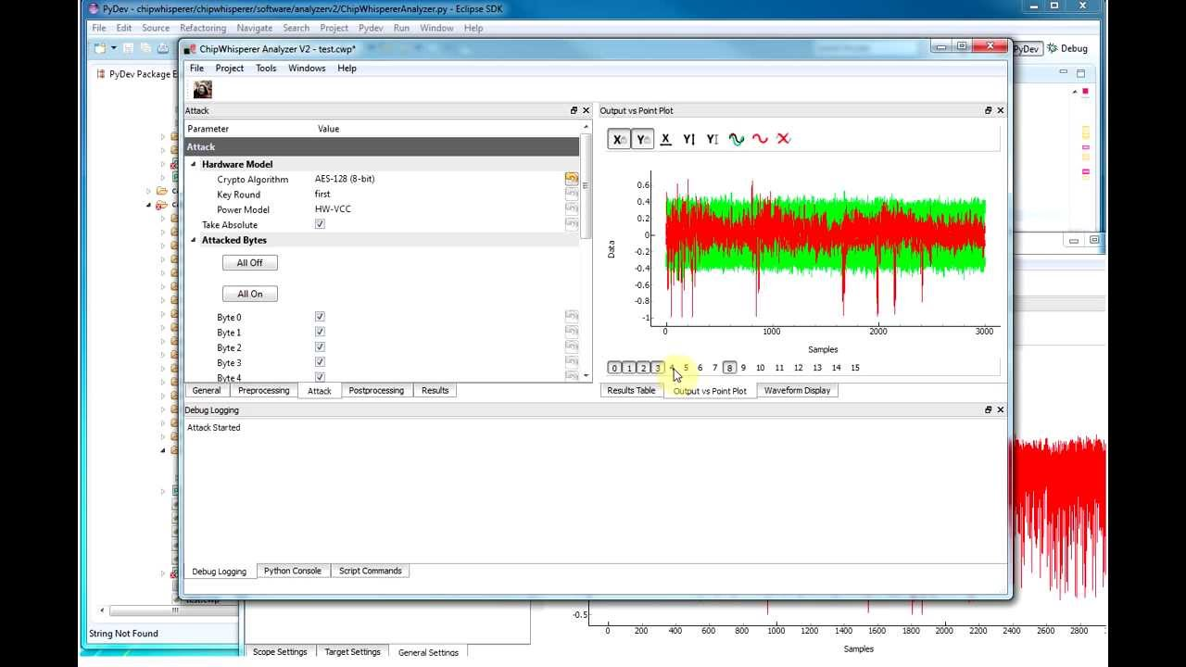Toggle byte 0 button below the plot
The height and width of the screenshot is (667, 1186).
(x=614, y=368)
